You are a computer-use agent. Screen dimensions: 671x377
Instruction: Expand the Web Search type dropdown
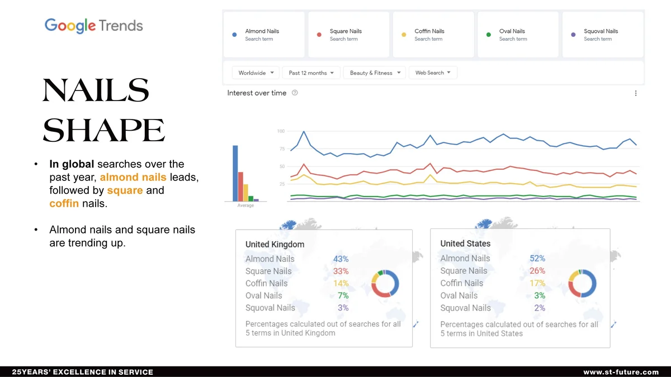pos(433,73)
